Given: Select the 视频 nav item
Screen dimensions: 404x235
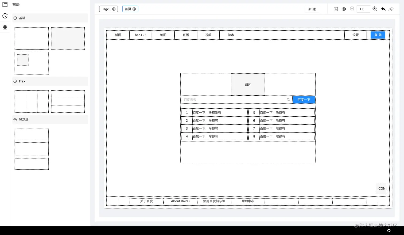Looking at the screenshot, I should coord(208,35).
